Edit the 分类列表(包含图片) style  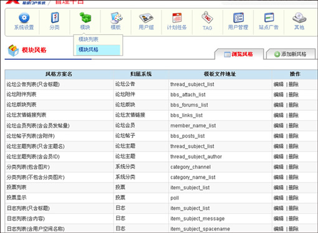pyautogui.click(x=279, y=167)
